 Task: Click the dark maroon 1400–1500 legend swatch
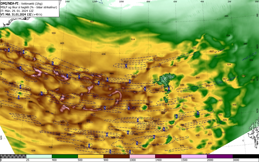[x=168, y=156]
